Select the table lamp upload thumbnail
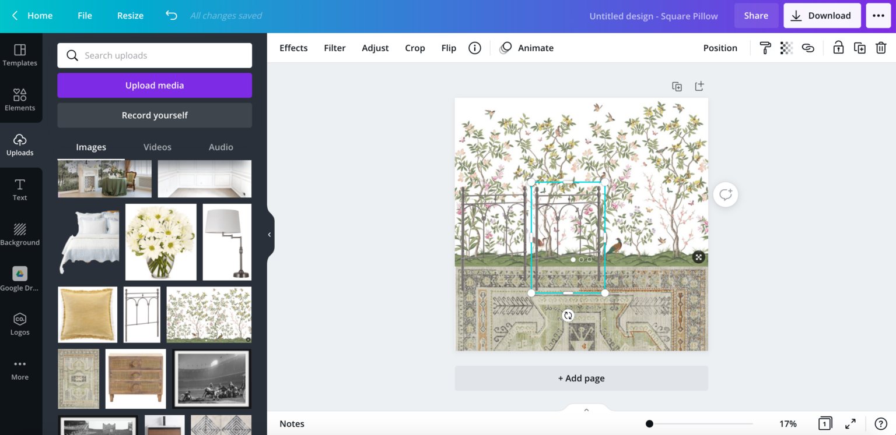896x435 pixels. pyautogui.click(x=227, y=242)
